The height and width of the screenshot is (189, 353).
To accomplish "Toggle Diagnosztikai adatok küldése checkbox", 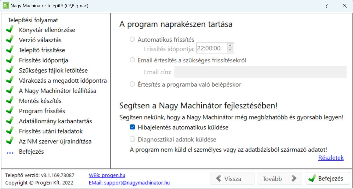I will (133, 139).
